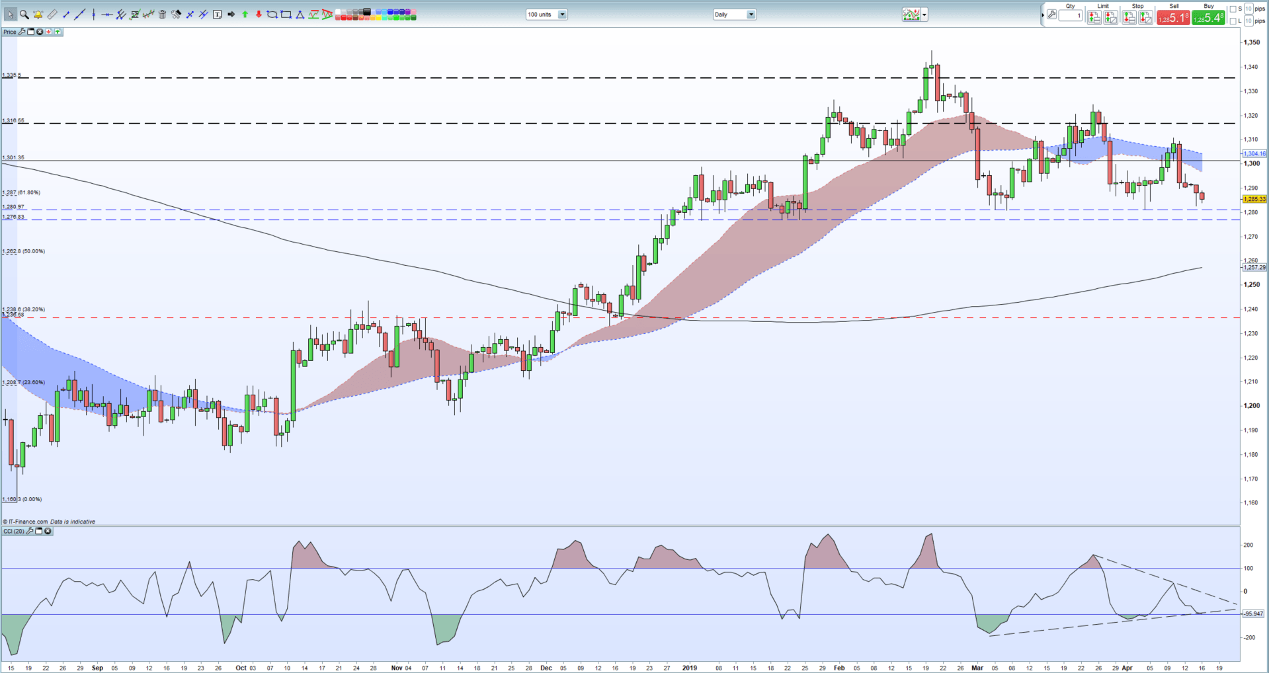Select the horizontal line tool
Screen dimensions: 1269x673
coord(107,15)
